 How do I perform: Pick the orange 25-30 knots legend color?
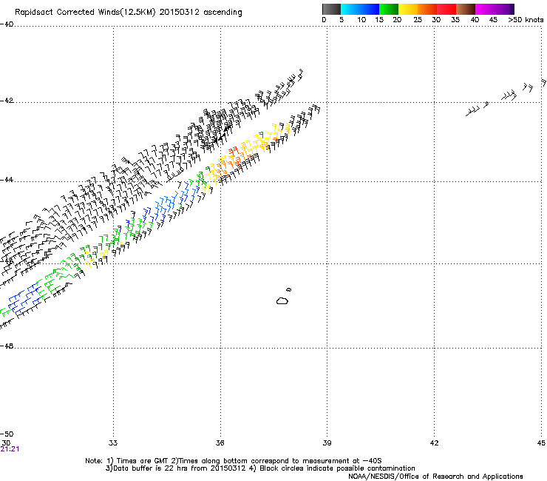[x=427, y=9]
